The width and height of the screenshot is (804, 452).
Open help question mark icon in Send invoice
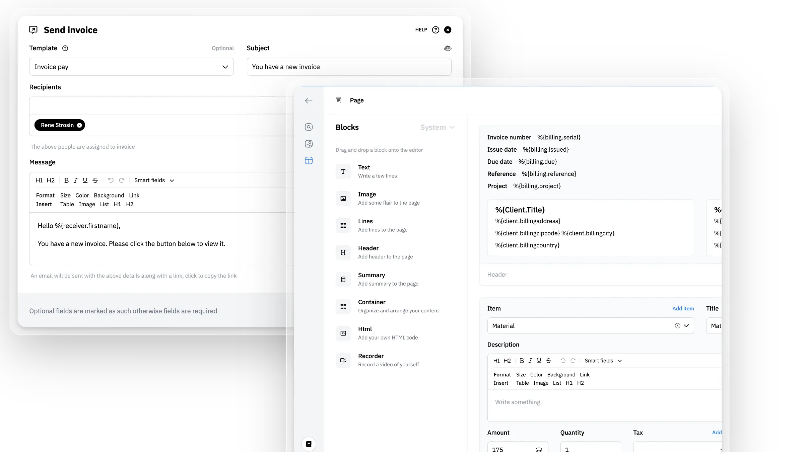435,30
